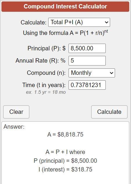Hit the Calculate button
Image resolution: width=131 pixels, height=184 pixels.
point(109,112)
